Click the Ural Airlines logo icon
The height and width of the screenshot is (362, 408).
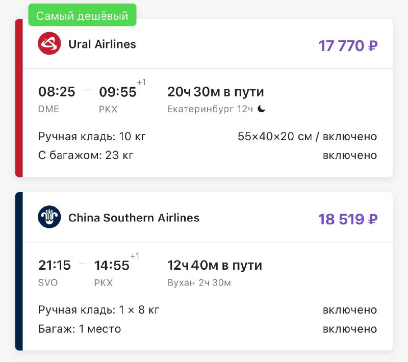point(49,43)
